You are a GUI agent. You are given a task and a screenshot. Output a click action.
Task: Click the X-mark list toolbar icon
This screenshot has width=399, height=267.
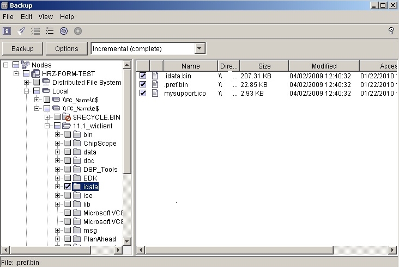click(50, 31)
